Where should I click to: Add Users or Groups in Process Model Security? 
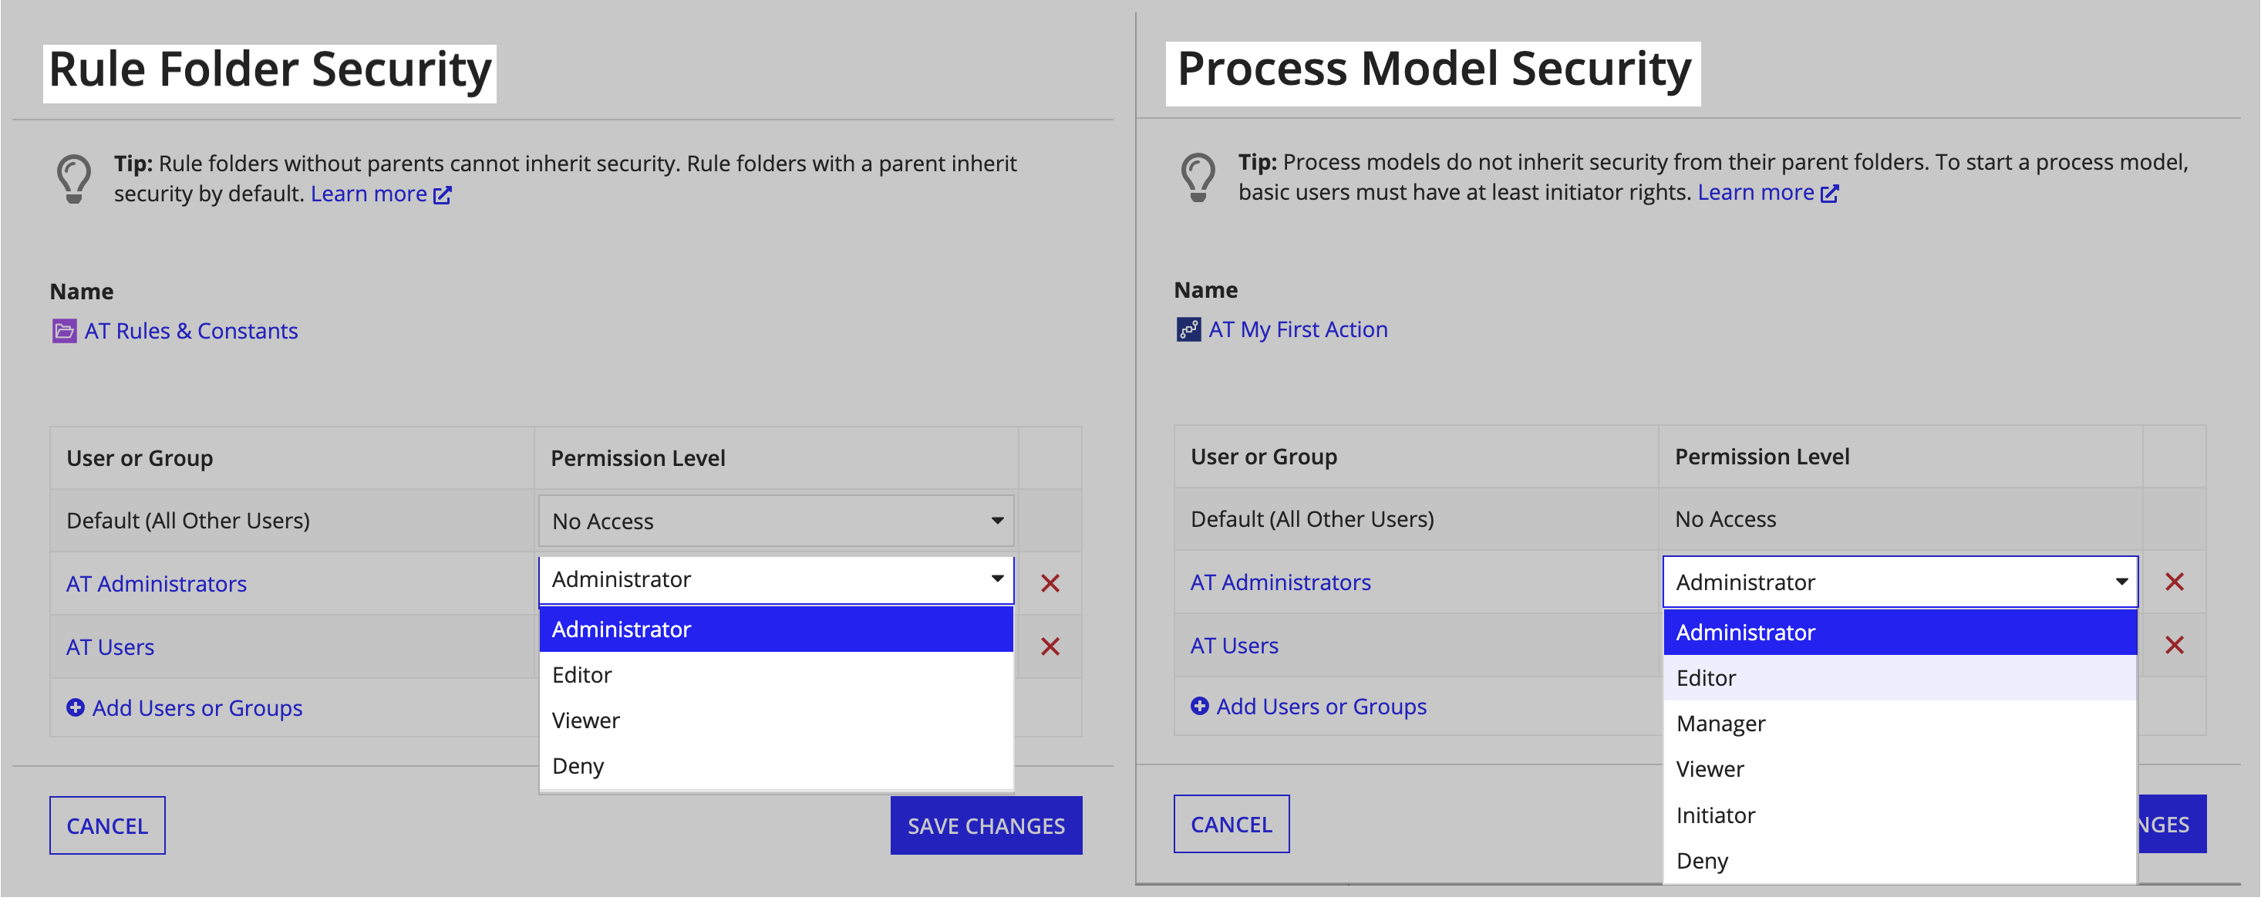pyautogui.click(x=1322, y=706)
